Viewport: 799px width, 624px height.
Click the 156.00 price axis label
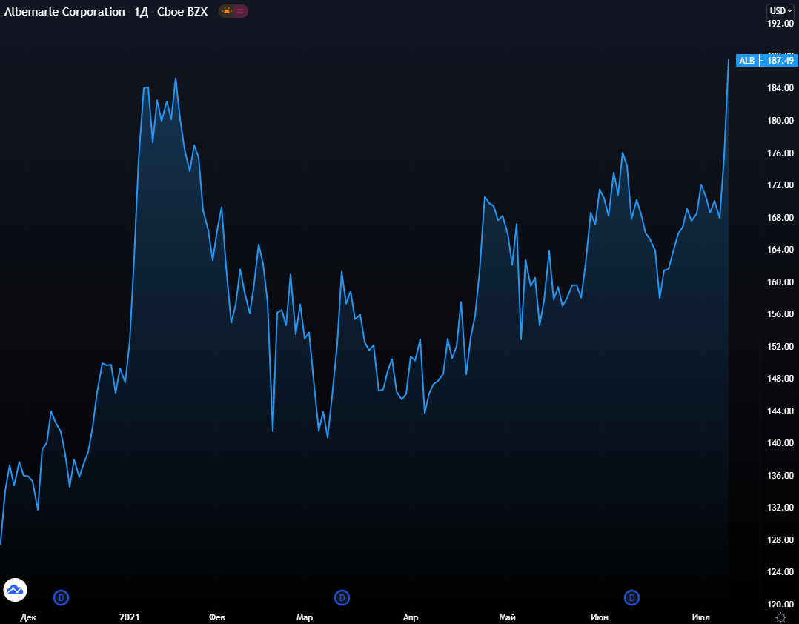tap(780, 314)
